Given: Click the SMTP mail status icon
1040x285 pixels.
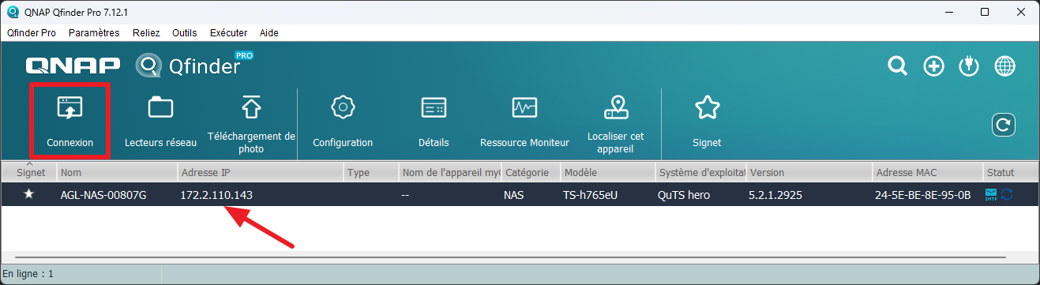Looking at the screenshot, I should (991, 194).
